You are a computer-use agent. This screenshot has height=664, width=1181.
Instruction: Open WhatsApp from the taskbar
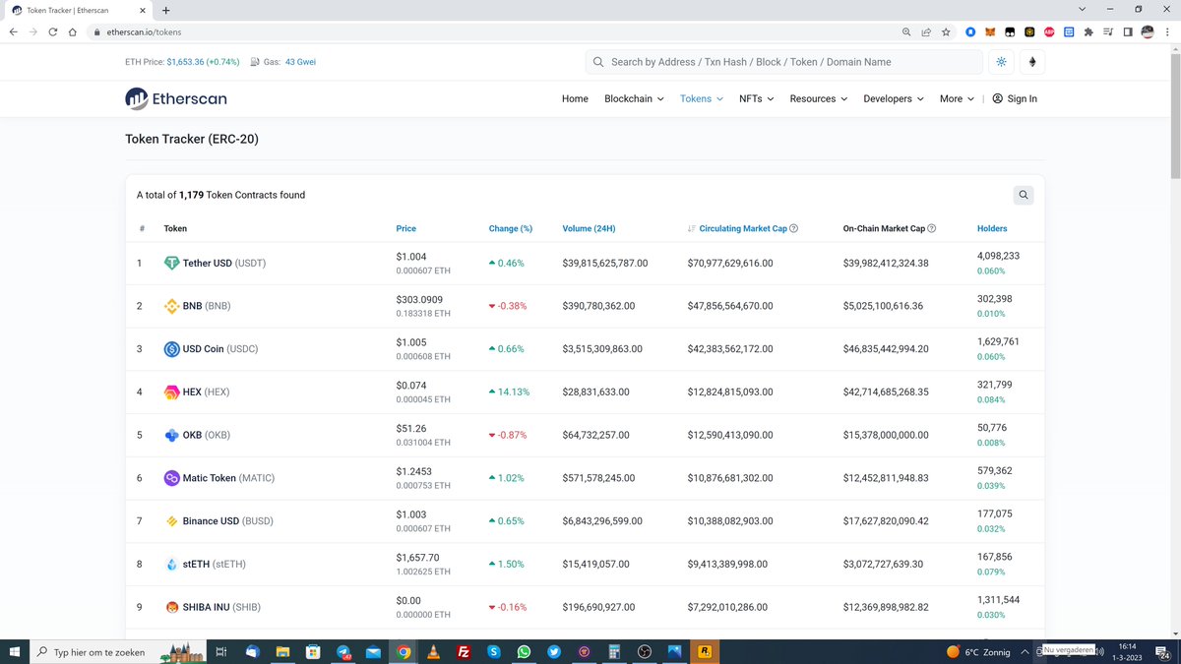[524, 651]
